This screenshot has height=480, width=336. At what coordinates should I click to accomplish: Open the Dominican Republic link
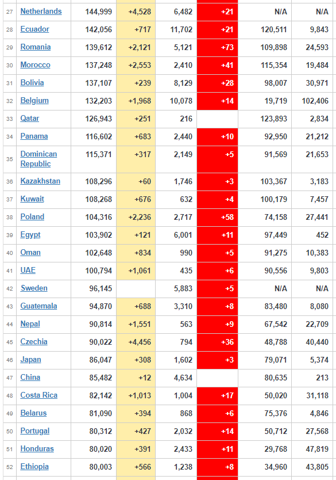tap(38, 159)
